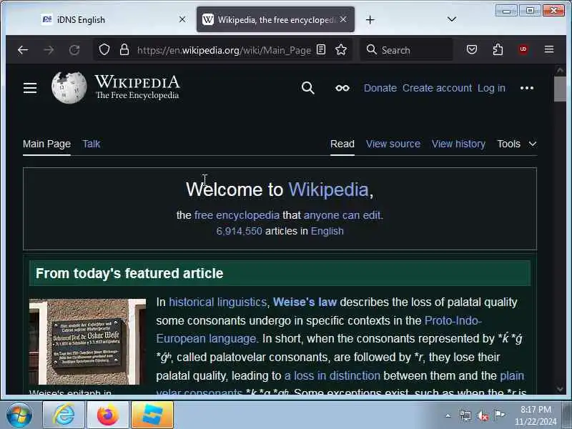
Task: Open the Weise's epitaph thumbnail image
Action: 87,342
